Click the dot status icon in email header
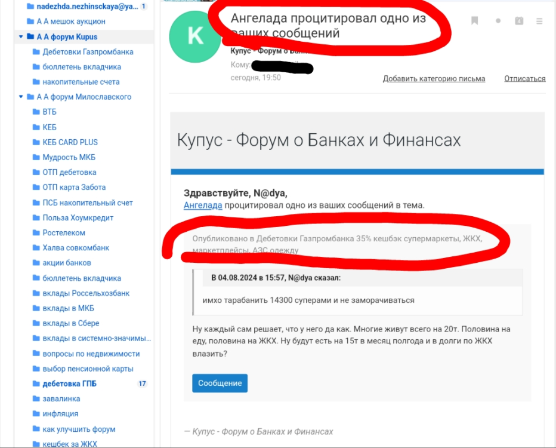 coord(496,20)
